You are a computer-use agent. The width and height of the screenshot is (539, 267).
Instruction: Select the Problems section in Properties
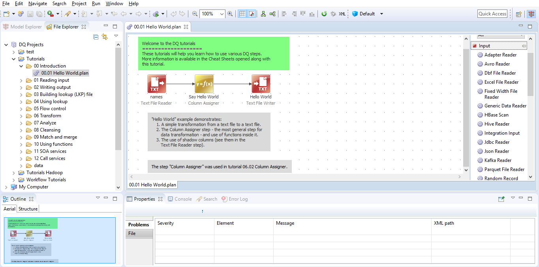[139, 225]
